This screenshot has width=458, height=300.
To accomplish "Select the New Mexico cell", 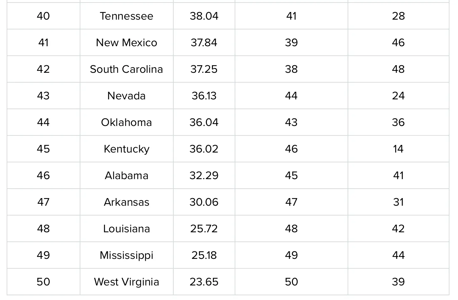I will [x=127, y=43].
